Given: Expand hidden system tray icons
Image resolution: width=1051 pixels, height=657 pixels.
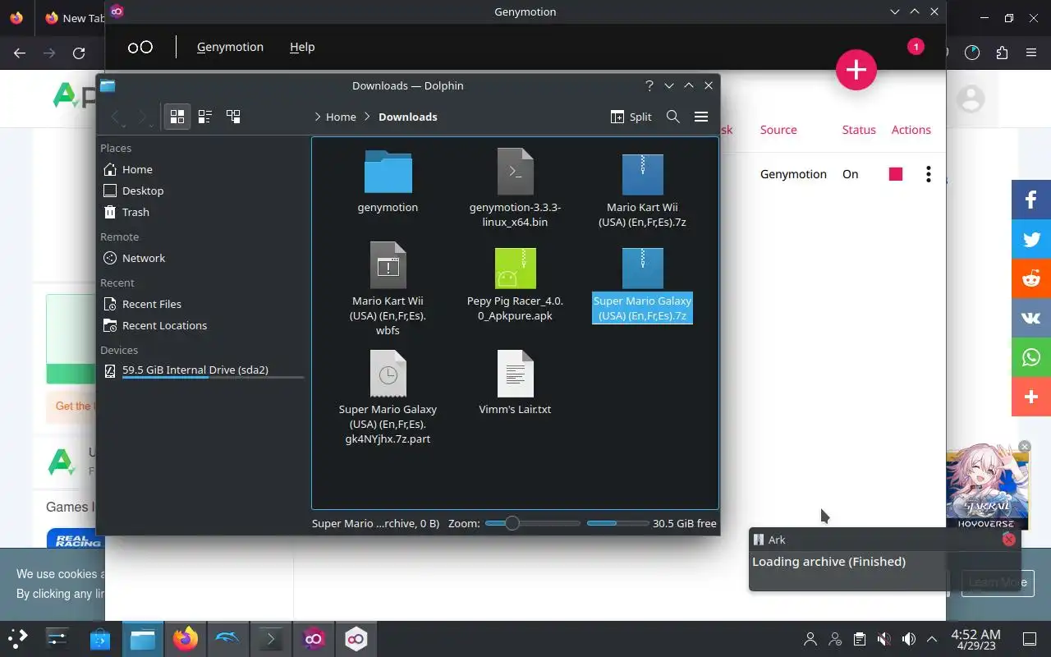Looking at the screenshot, I should [x=932, y=639].
